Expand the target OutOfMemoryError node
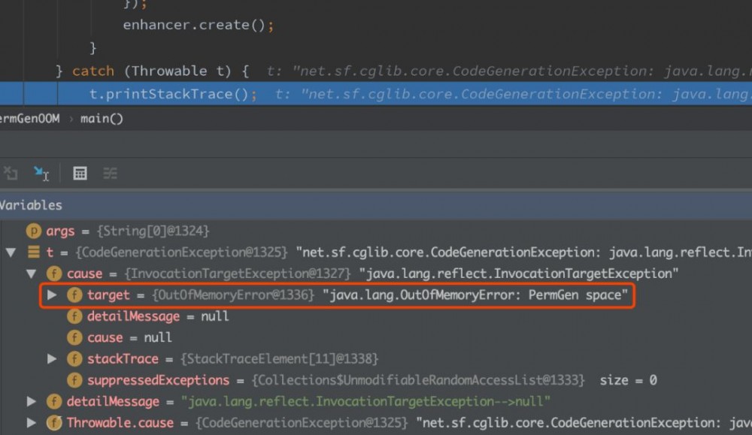Viewport: 752px width, 435px height. tap(52, 295)
